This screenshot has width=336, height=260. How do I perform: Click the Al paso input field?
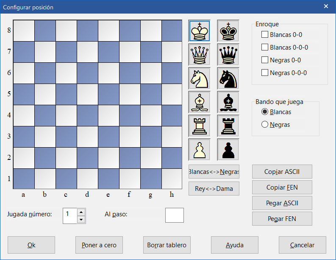pos(174,215)
